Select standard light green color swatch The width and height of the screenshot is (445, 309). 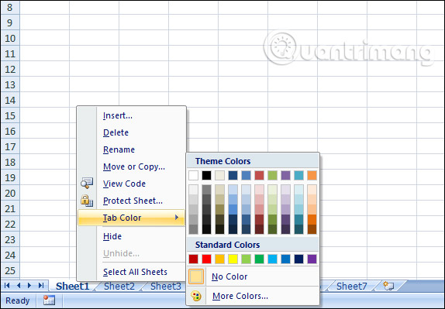(x=246, y=259)
